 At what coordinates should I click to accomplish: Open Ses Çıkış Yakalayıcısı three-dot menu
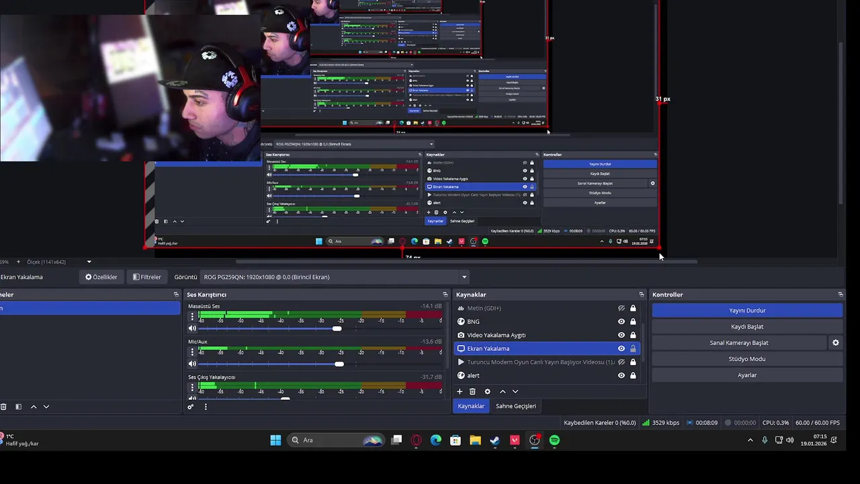point(192,387)
